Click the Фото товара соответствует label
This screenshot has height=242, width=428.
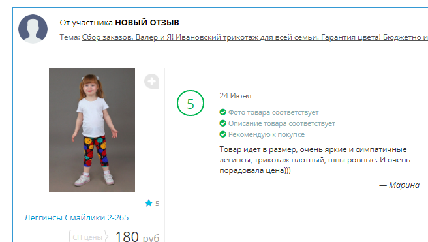(x=273, y=112)
